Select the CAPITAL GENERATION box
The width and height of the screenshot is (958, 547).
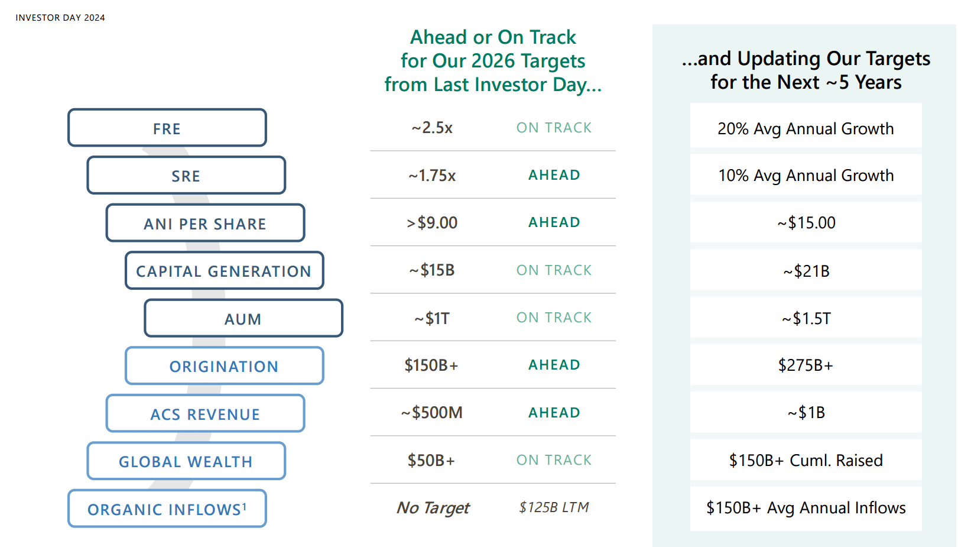(224, 271)
